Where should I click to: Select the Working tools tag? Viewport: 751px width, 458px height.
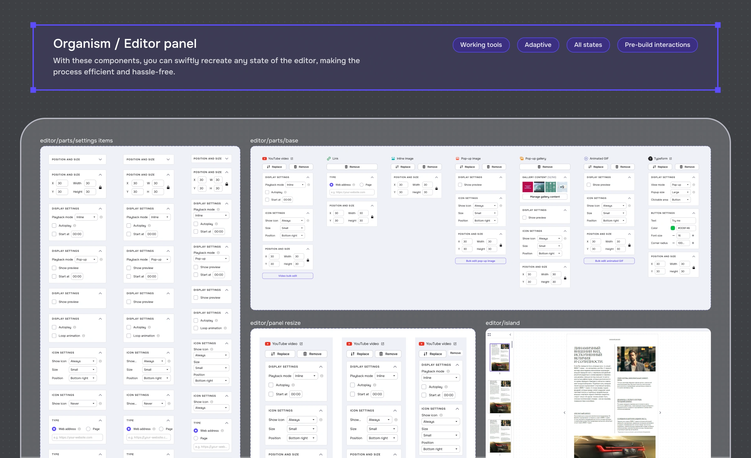[481, 45]
